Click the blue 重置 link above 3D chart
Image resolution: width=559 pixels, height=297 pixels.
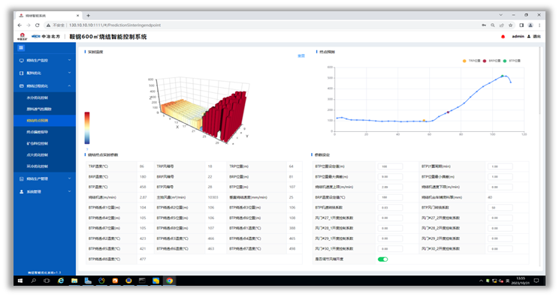(x=301, y=55)
